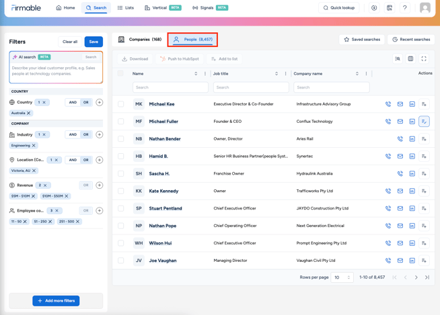The width and height of the screenshot is (440, 315).
Task: Tick the select-all checkbox in header
Action: click(x=120, y=73)
